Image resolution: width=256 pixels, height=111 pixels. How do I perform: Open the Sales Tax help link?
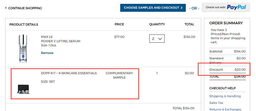pyautogui.click(x=216, y=103)
